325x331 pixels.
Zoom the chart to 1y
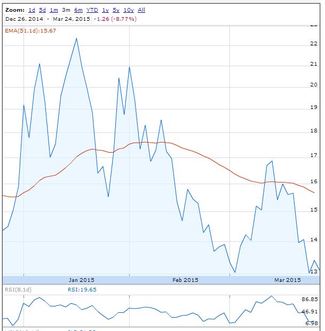click(105, 10)
